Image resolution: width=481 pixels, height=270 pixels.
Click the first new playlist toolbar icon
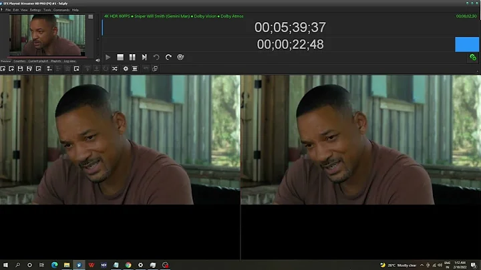click(x=3, y=69)
